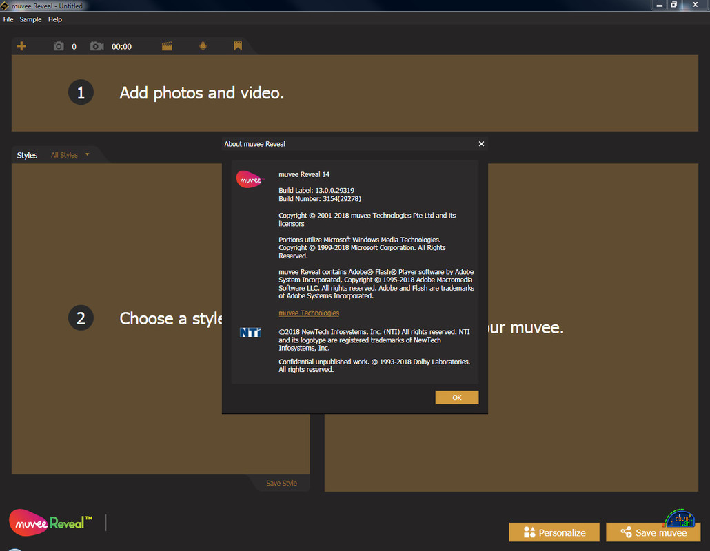
Task: Click the photo count value 0
Action: 74,47
